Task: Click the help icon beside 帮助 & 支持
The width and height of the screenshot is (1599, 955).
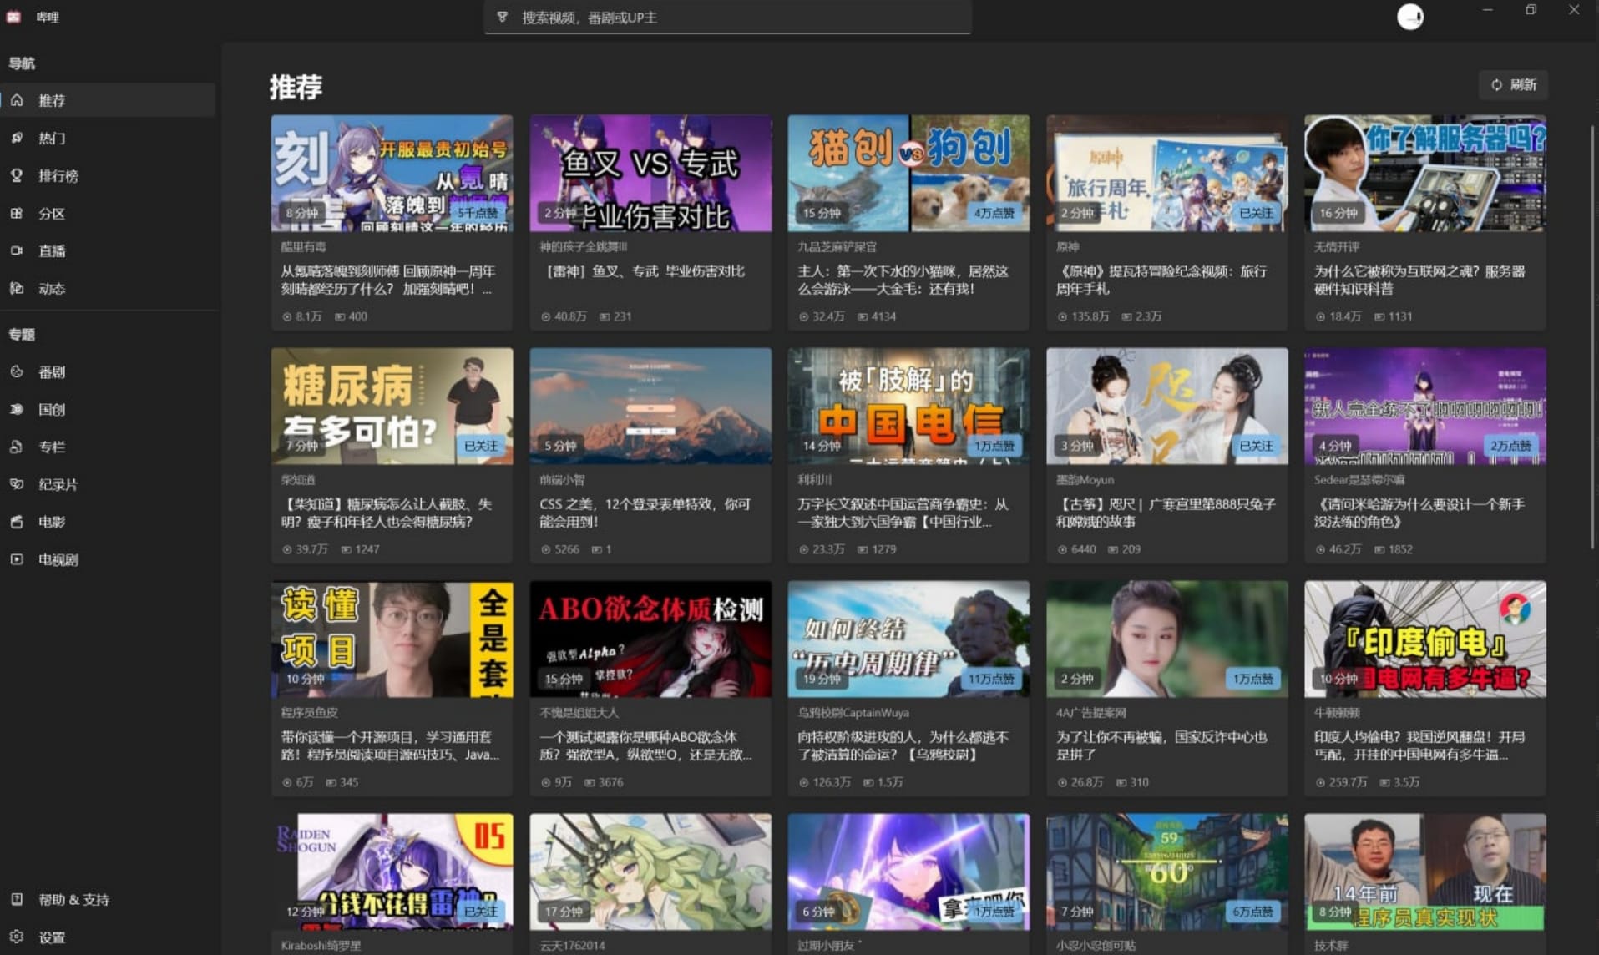Action: pyautogui.click(x=17, y=899)
